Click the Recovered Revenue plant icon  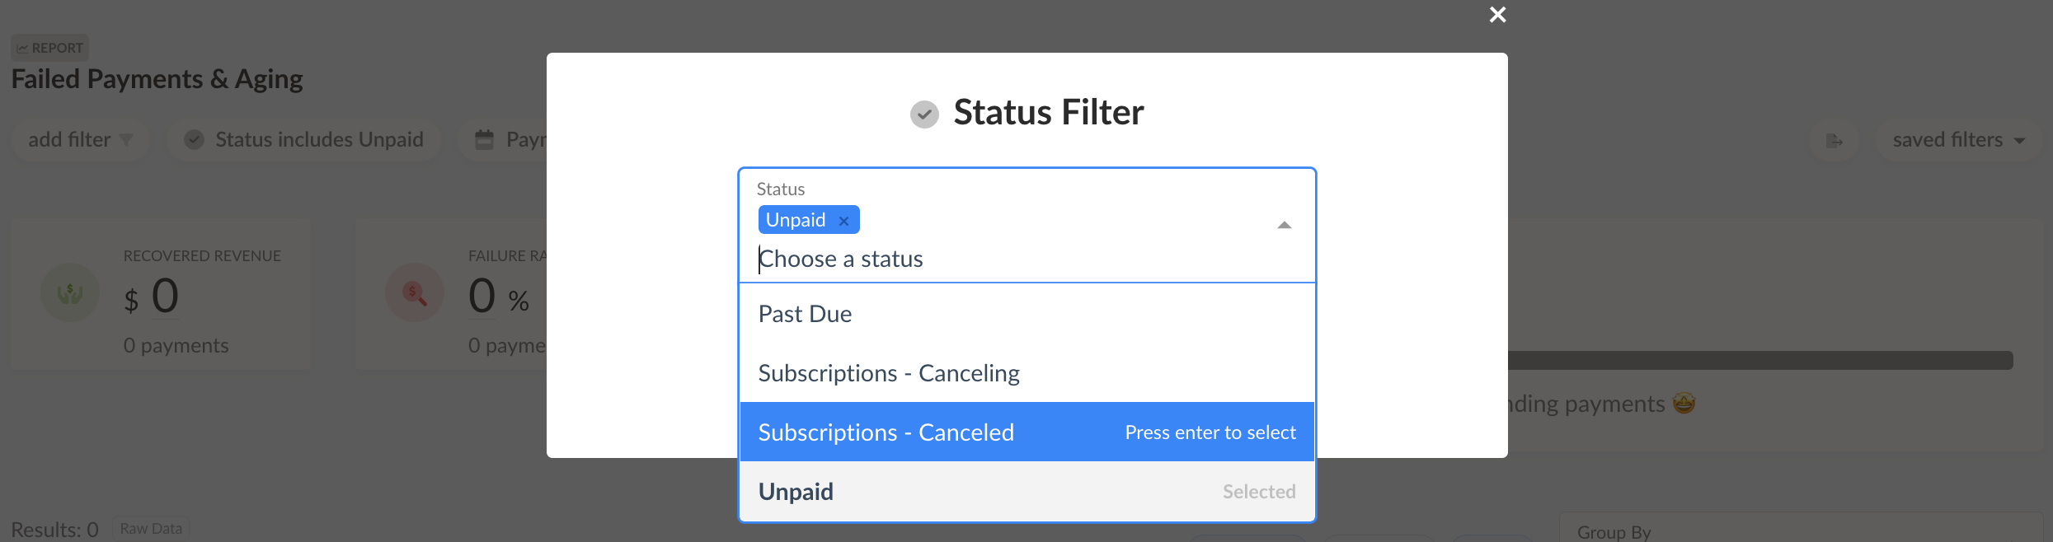(70, 292)
